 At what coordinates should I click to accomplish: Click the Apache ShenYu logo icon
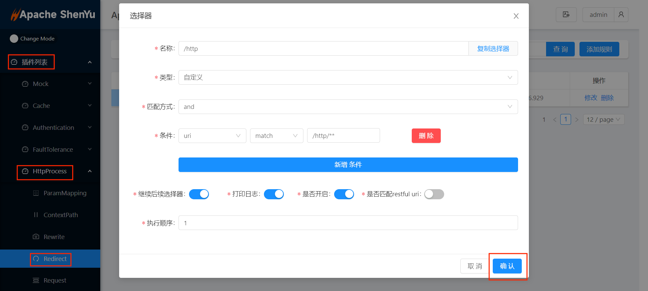[15, 14]
